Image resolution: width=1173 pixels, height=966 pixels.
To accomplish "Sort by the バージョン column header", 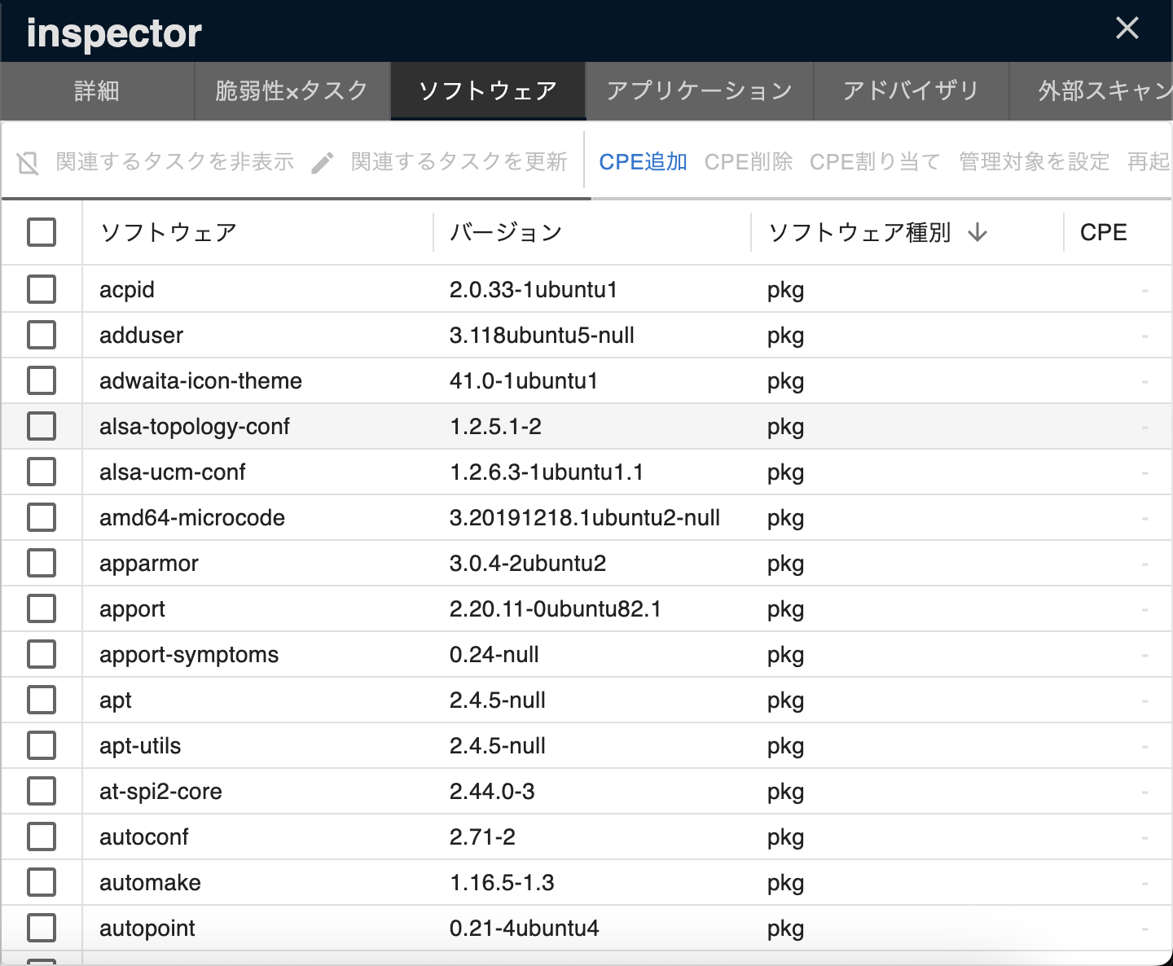I will pyautogui.click(x=507, y=233).
